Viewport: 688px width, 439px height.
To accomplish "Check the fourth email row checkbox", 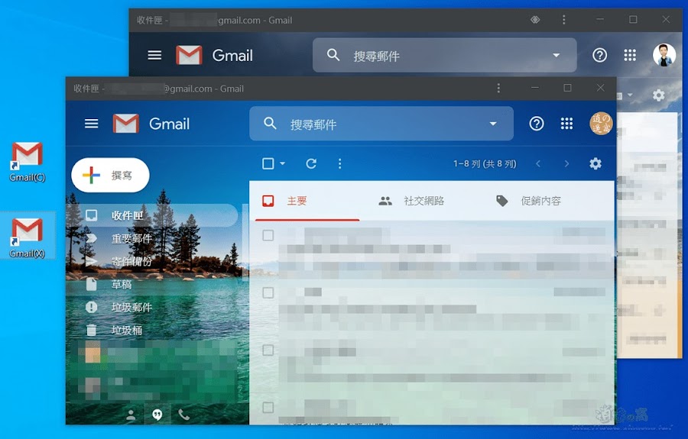I will [x=268, y=408].
